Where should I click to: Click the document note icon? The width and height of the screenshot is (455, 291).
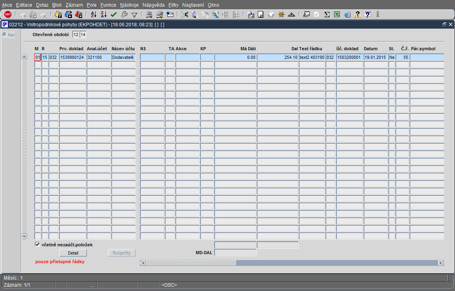tap(261, 14)
